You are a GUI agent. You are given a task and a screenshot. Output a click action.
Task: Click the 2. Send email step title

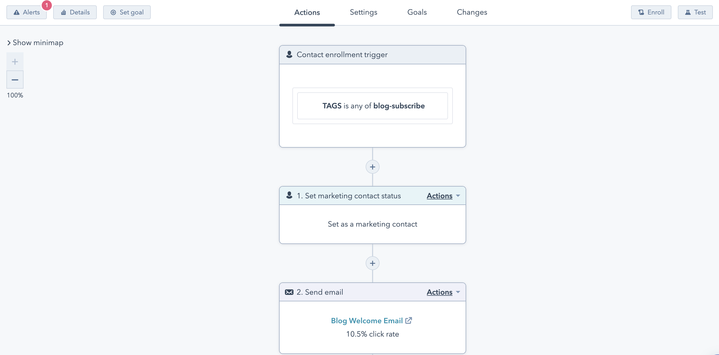click(320, 292)
